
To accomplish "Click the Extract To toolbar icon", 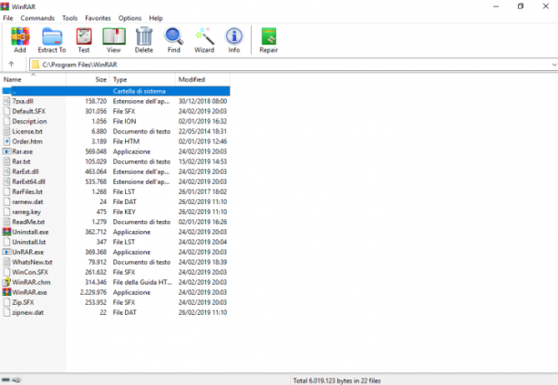I will (x=52, y=36).
